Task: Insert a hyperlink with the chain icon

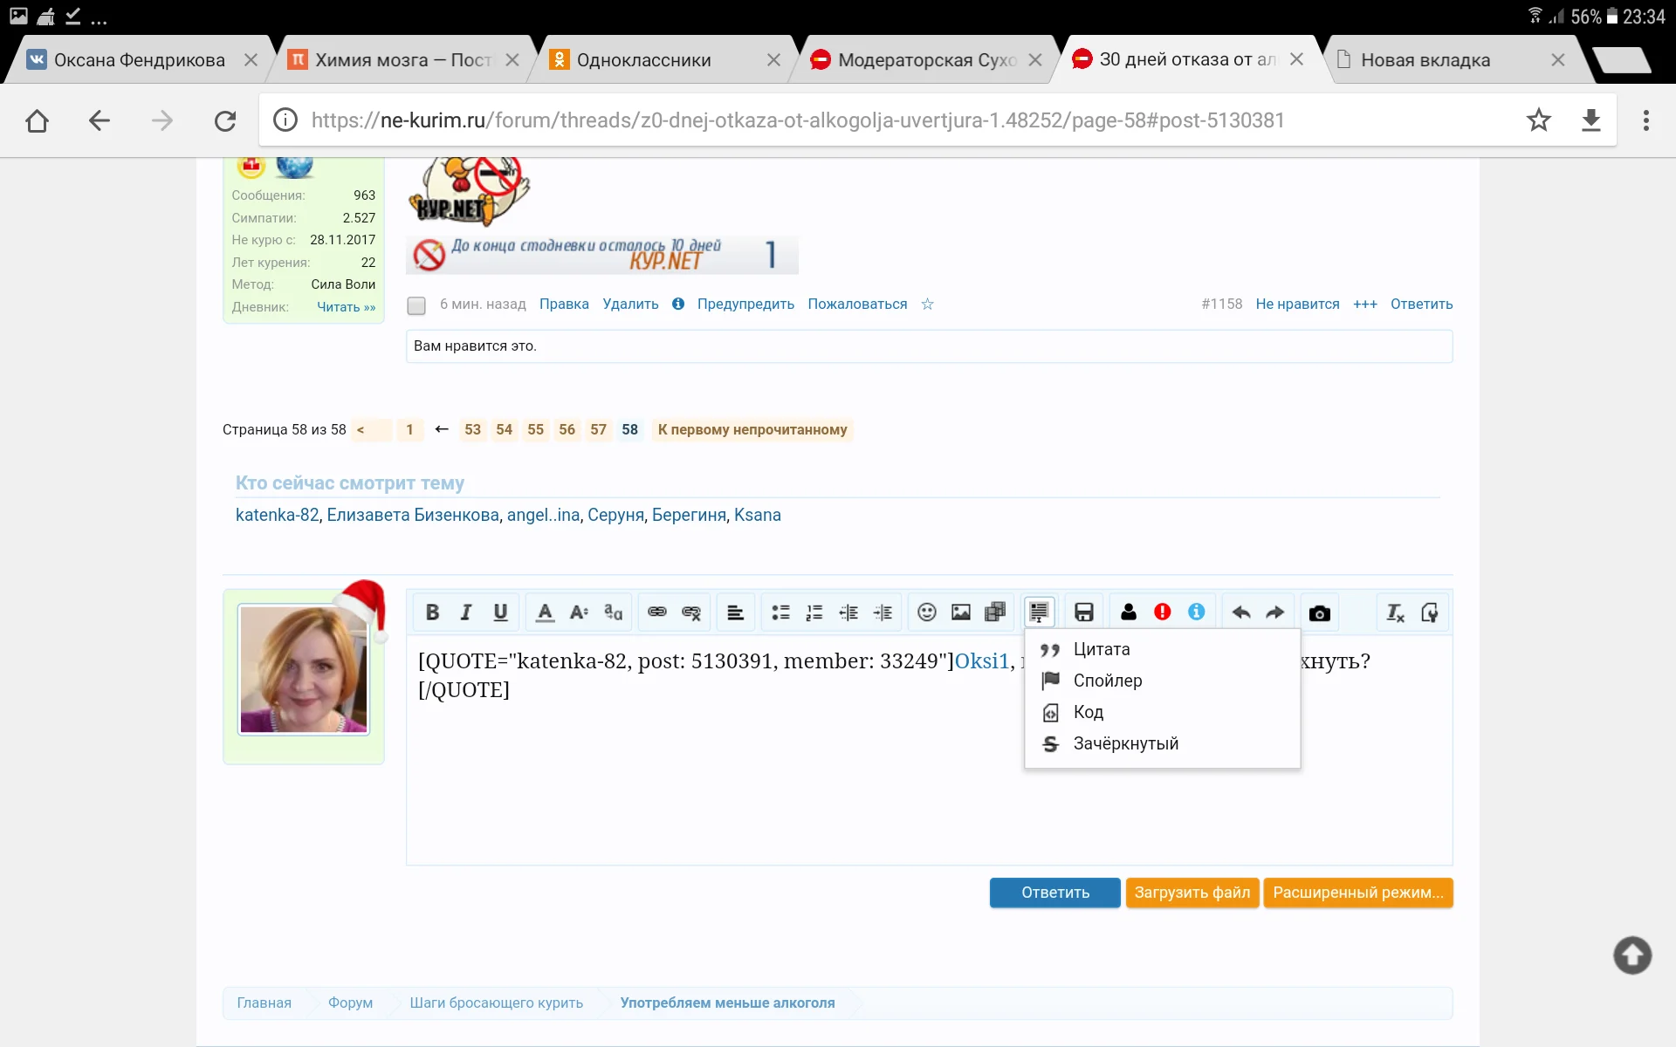Action: point(656,612)
